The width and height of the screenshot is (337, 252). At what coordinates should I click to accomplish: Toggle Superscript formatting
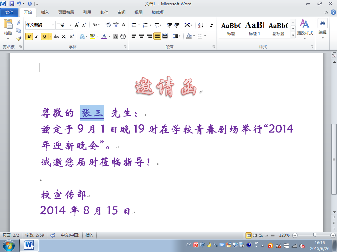(71, 36)
